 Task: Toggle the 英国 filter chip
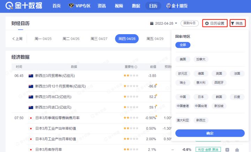[219, 74]
